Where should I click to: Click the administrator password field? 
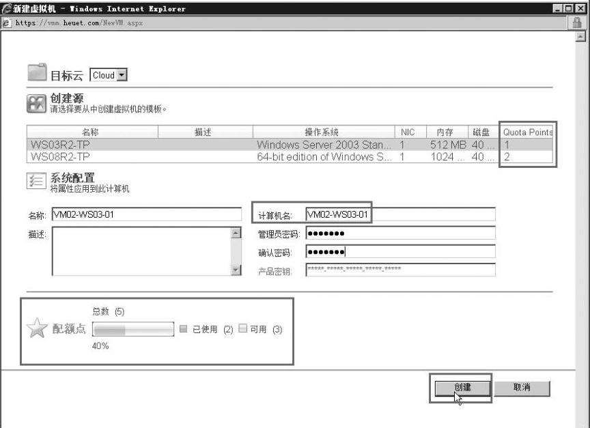pos(399,234)
